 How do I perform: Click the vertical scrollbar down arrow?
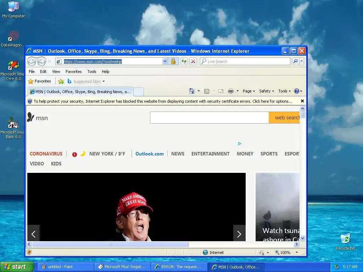[302, 238]
